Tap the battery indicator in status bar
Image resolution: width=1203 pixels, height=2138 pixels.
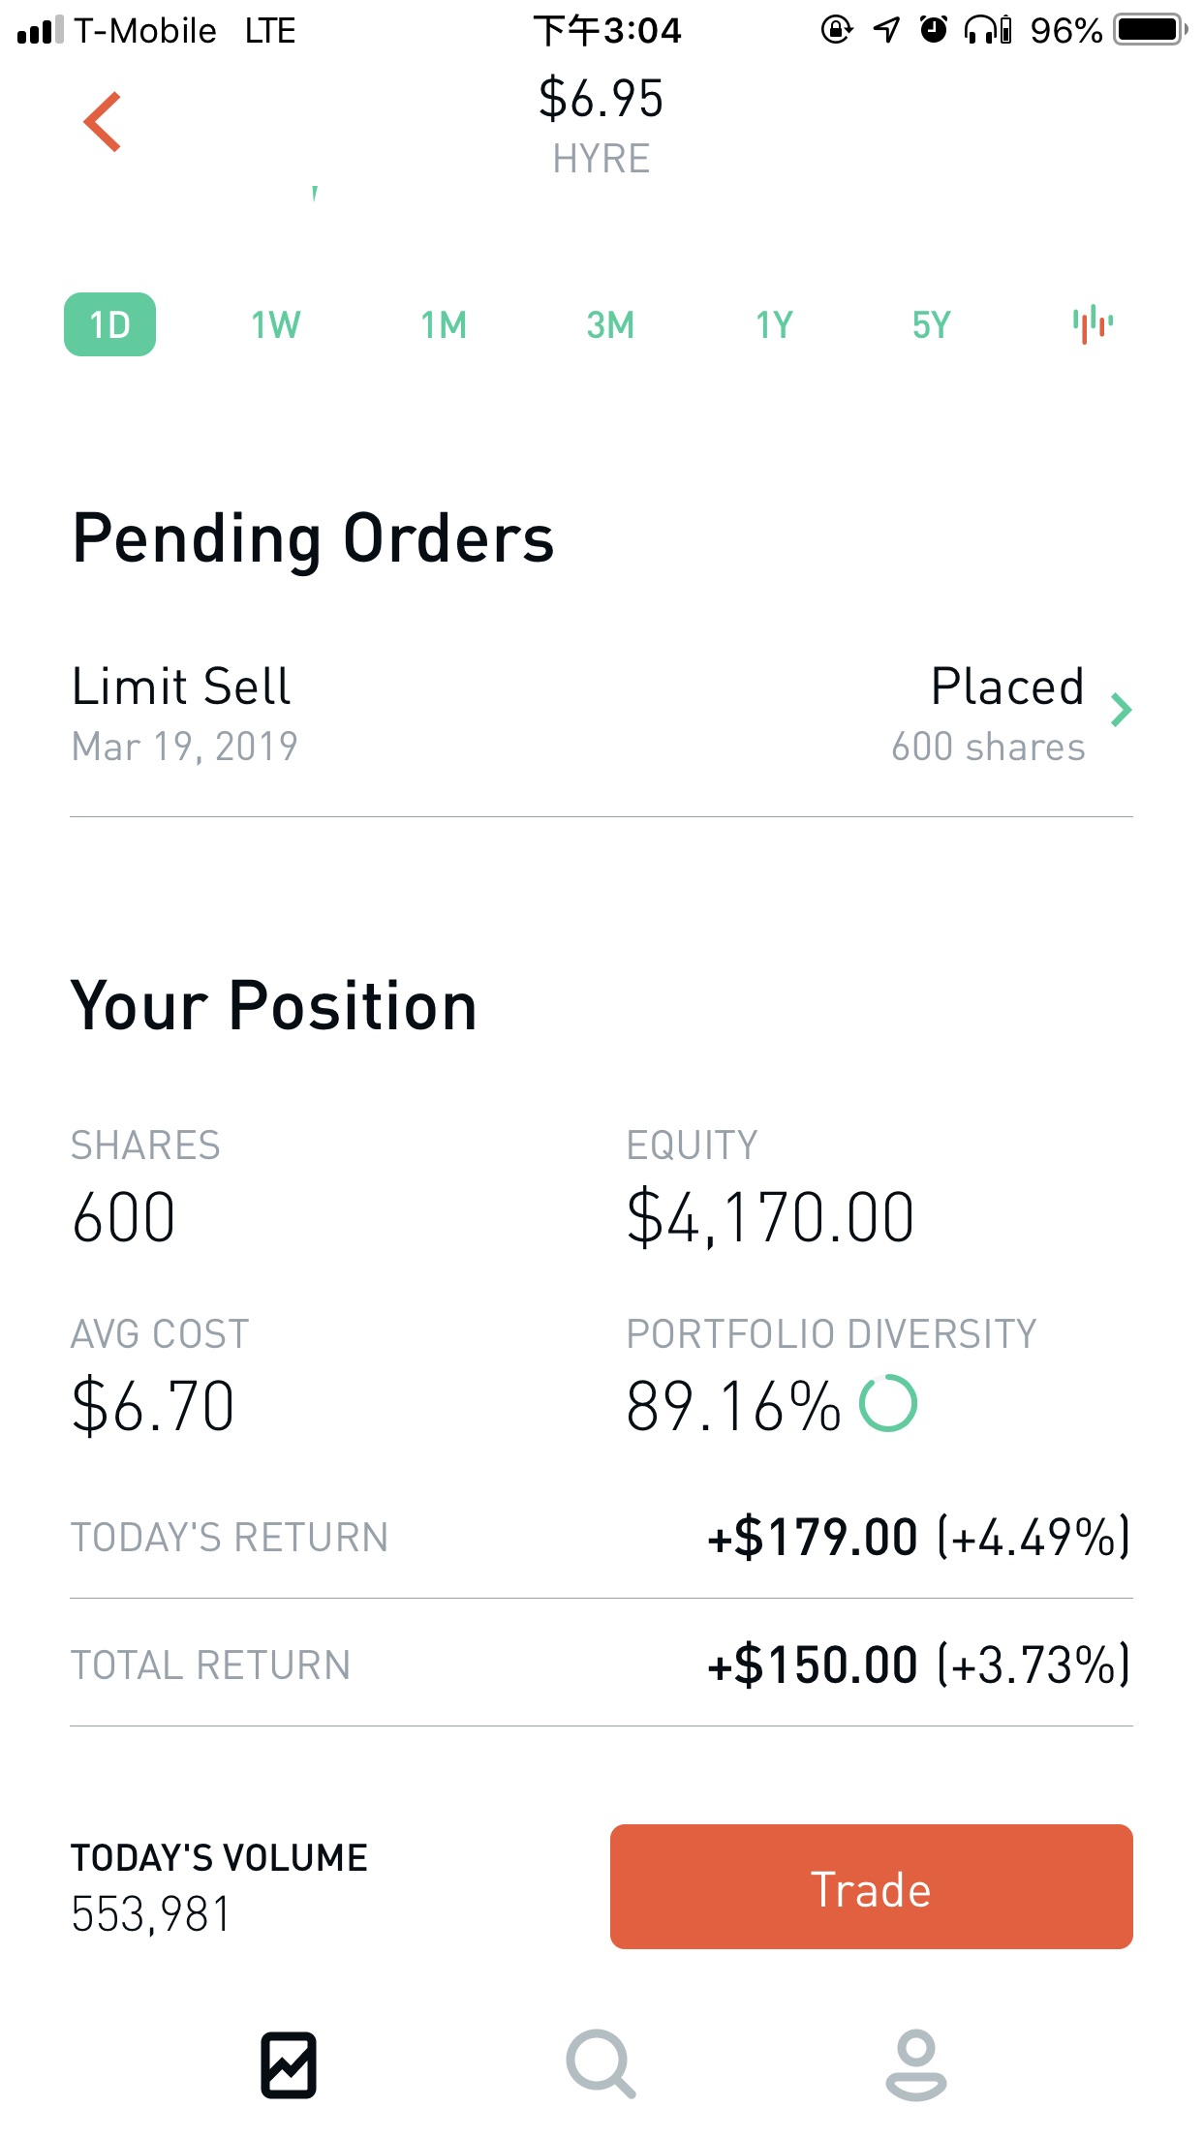coord(1150,30)
